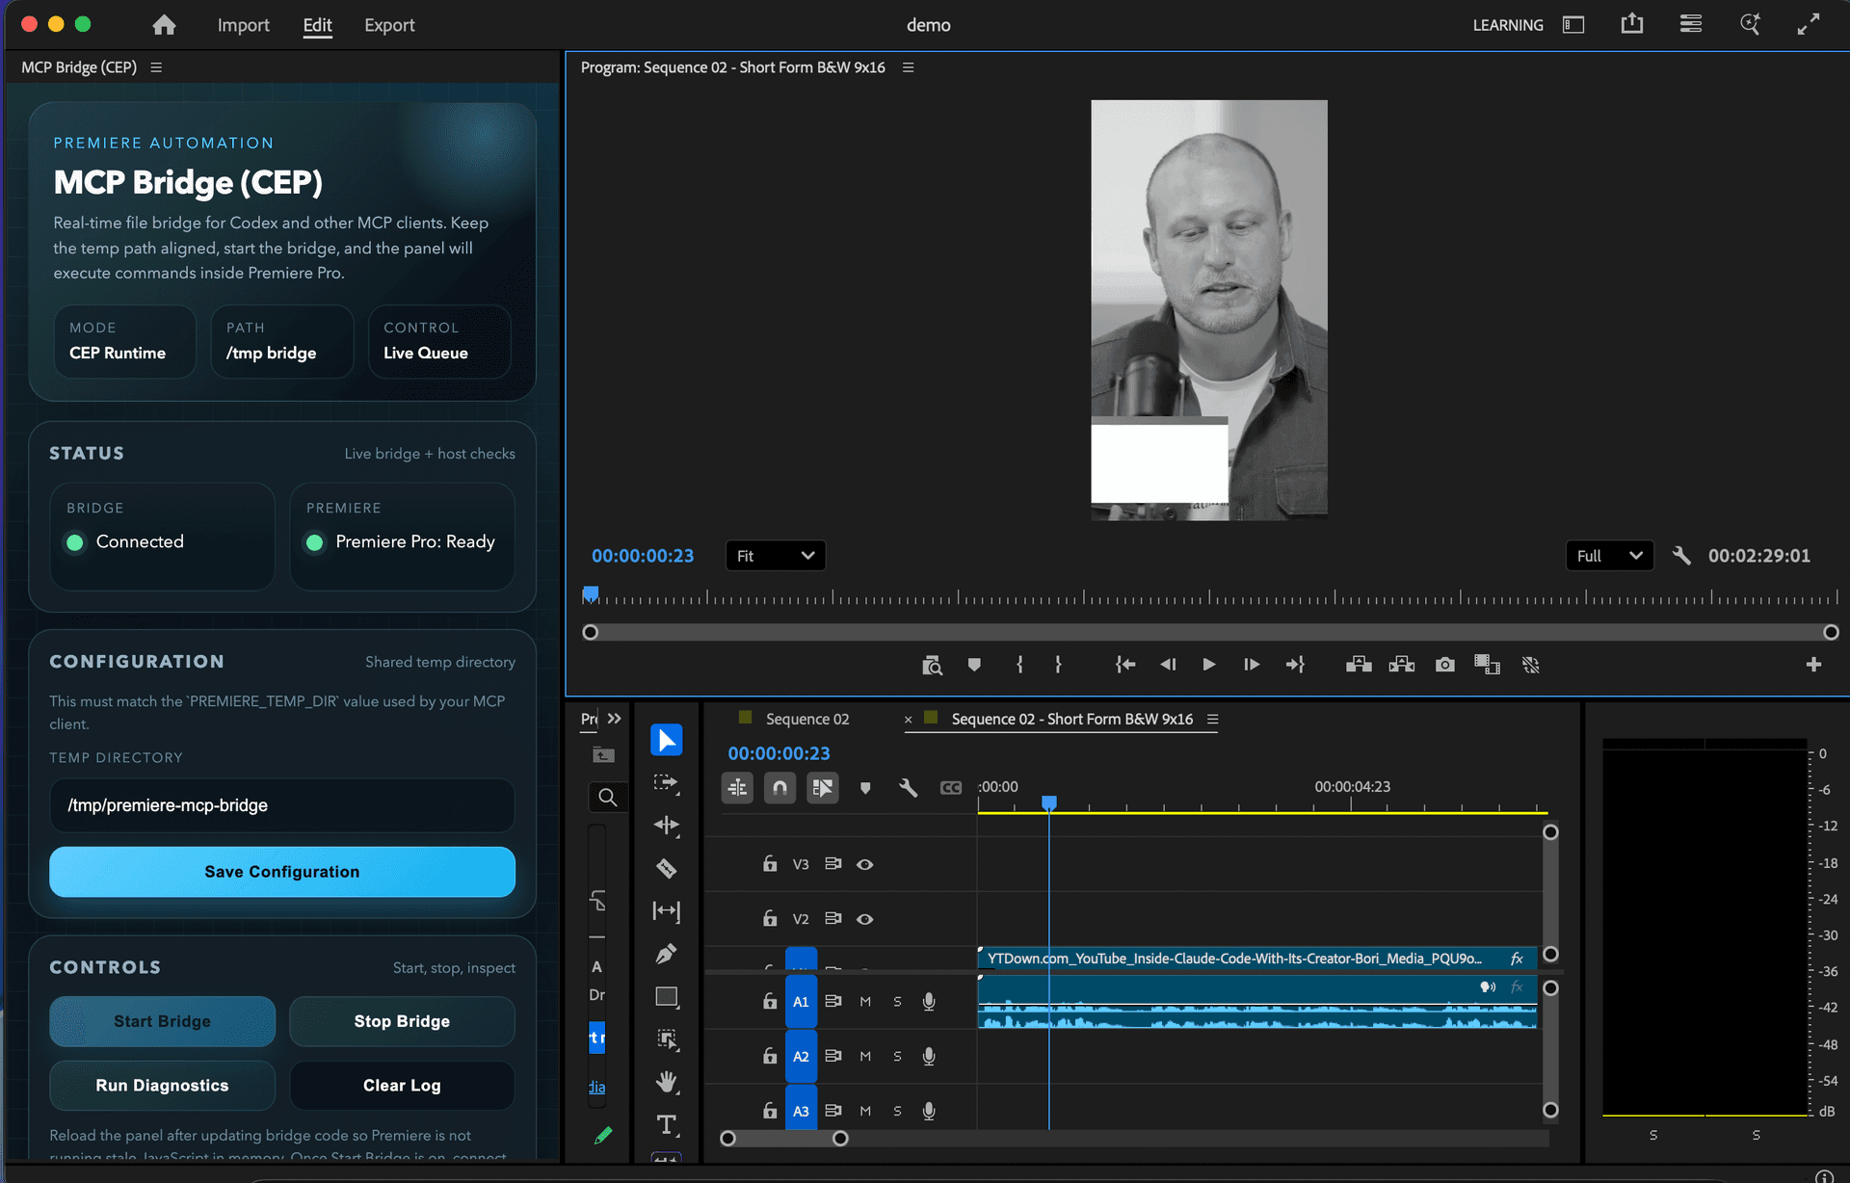Open the Fit zoom level dropdown
The height and width of the screenshot is (1183, 1850).
tap(775, 556)
